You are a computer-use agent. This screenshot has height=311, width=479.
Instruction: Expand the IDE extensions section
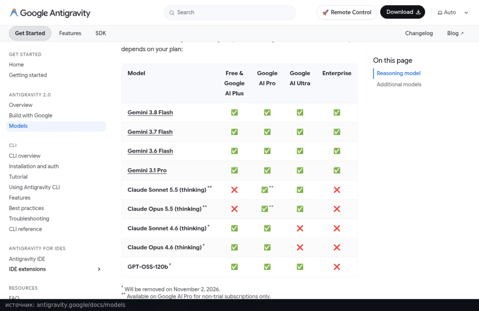99,269
